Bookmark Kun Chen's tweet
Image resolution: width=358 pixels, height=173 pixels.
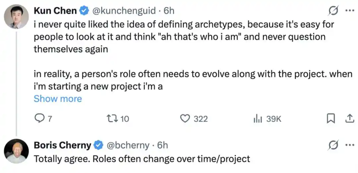[x=331, y=119]
